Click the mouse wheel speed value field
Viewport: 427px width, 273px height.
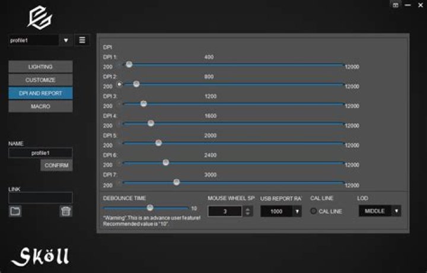coord(225,211)
